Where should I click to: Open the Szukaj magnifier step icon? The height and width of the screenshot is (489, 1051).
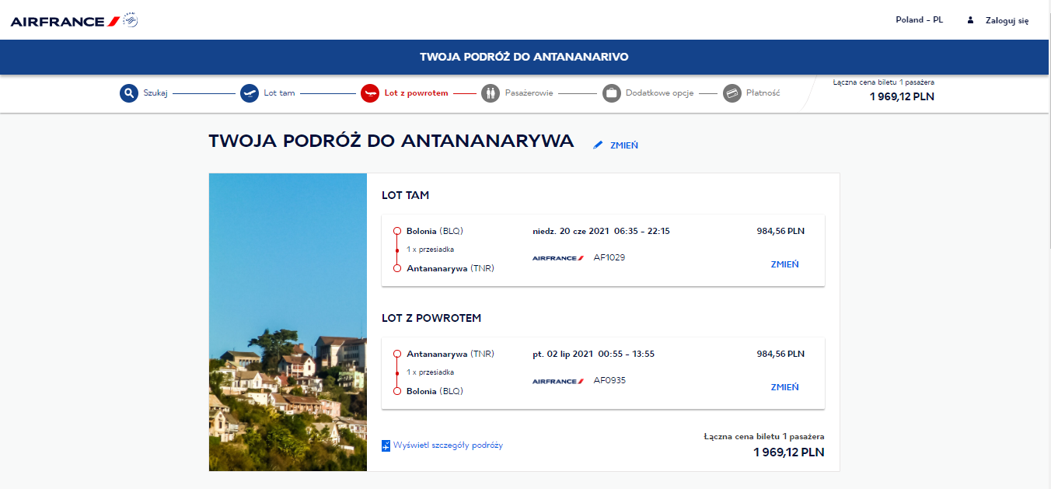[129, 93]
